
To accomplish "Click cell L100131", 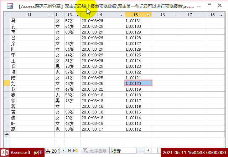I will click(x=138, y=21).
